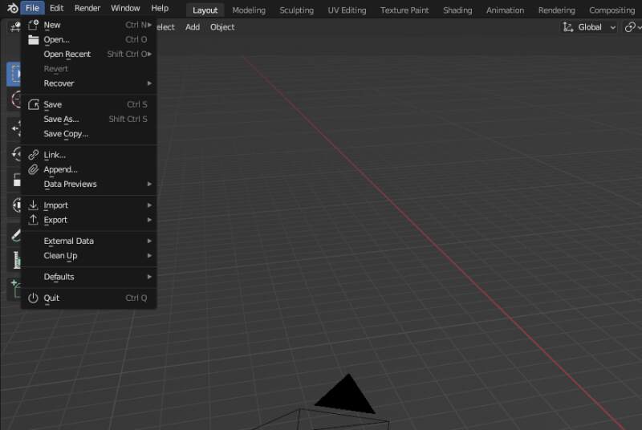Switch to the Animation workspace tab
This screenshot has height=430, width=642.
[x=505, y=10]
